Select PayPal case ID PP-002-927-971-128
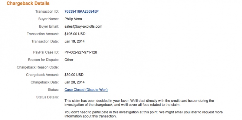This screenshot has height=120, width=242. tap(81, 52)
